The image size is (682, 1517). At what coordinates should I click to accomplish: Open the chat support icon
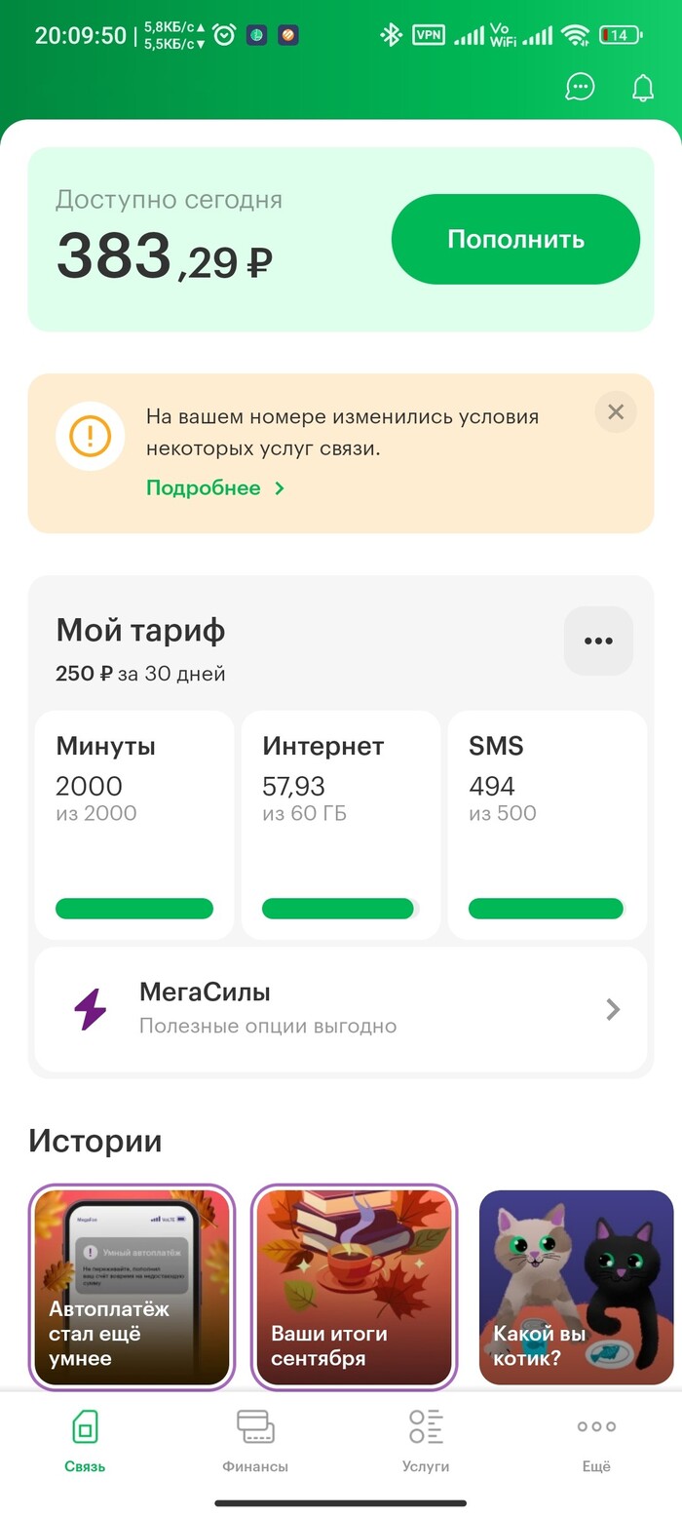(580, 87)
